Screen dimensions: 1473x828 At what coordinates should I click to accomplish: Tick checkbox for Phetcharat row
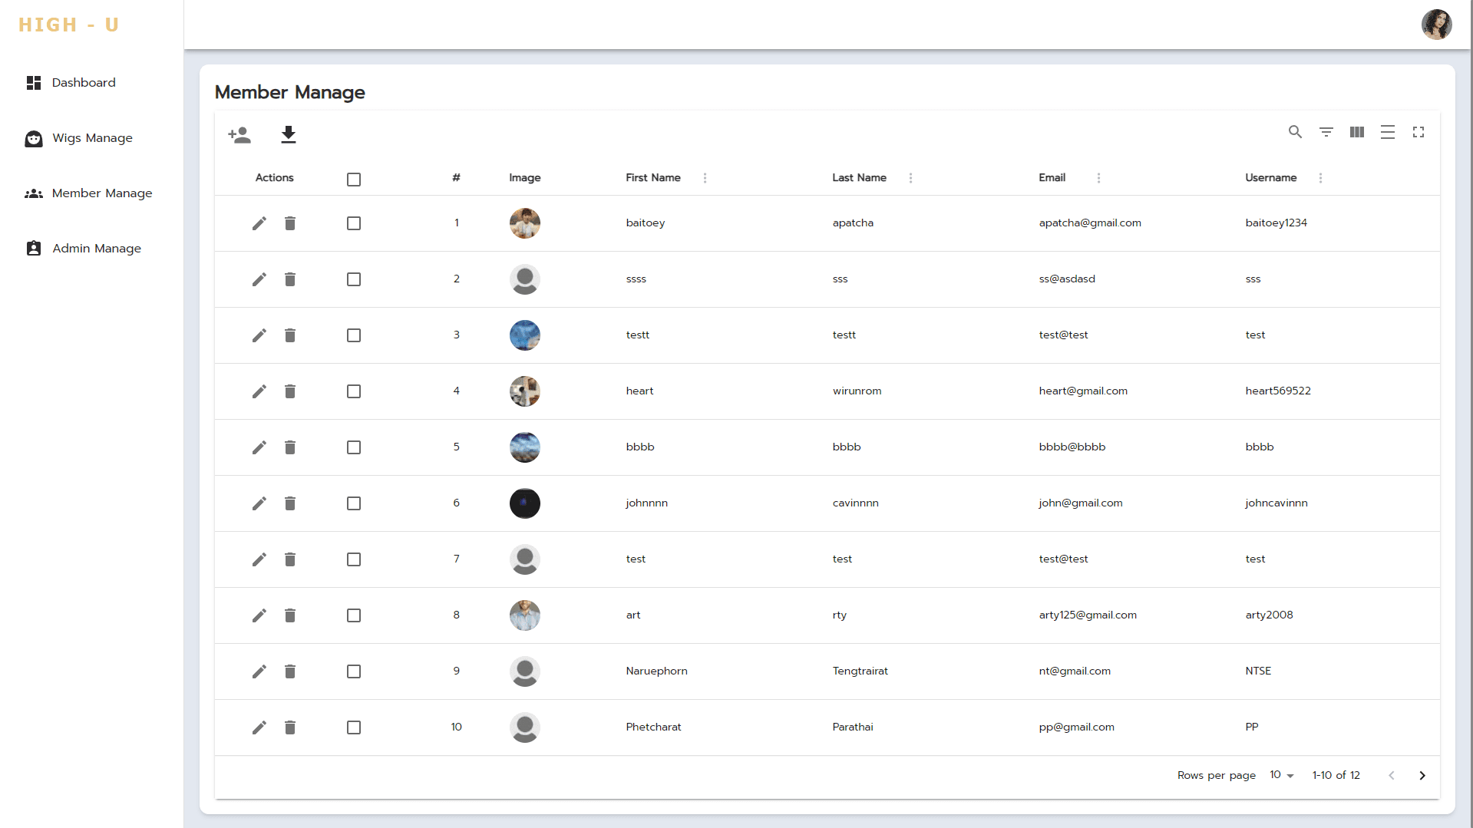pos(354,727)
